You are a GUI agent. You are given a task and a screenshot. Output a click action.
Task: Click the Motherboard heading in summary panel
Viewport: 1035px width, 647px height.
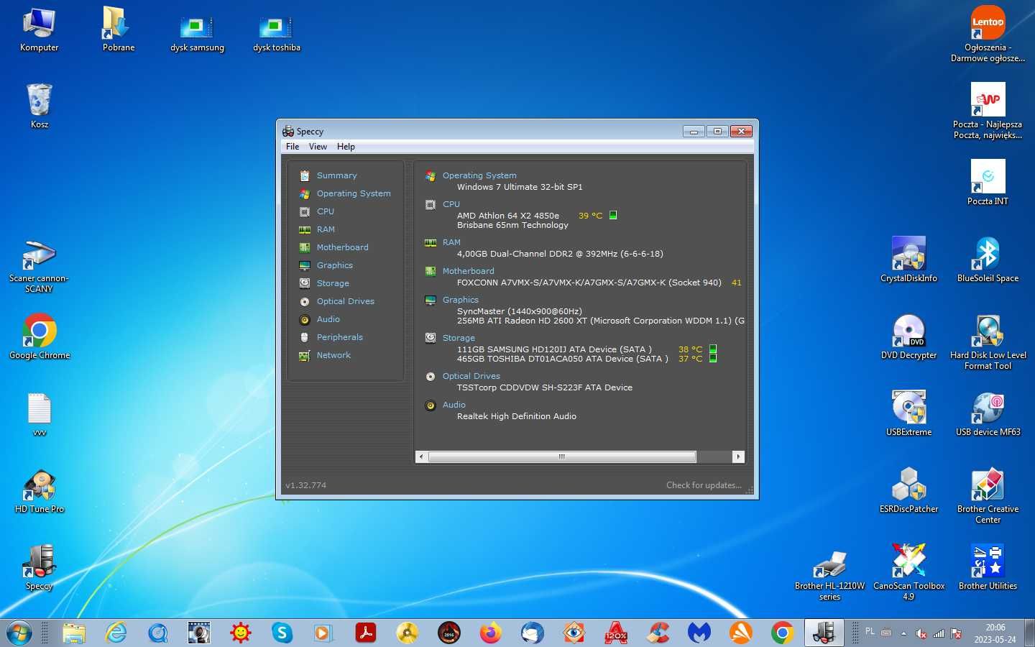(x=469, y=271)
